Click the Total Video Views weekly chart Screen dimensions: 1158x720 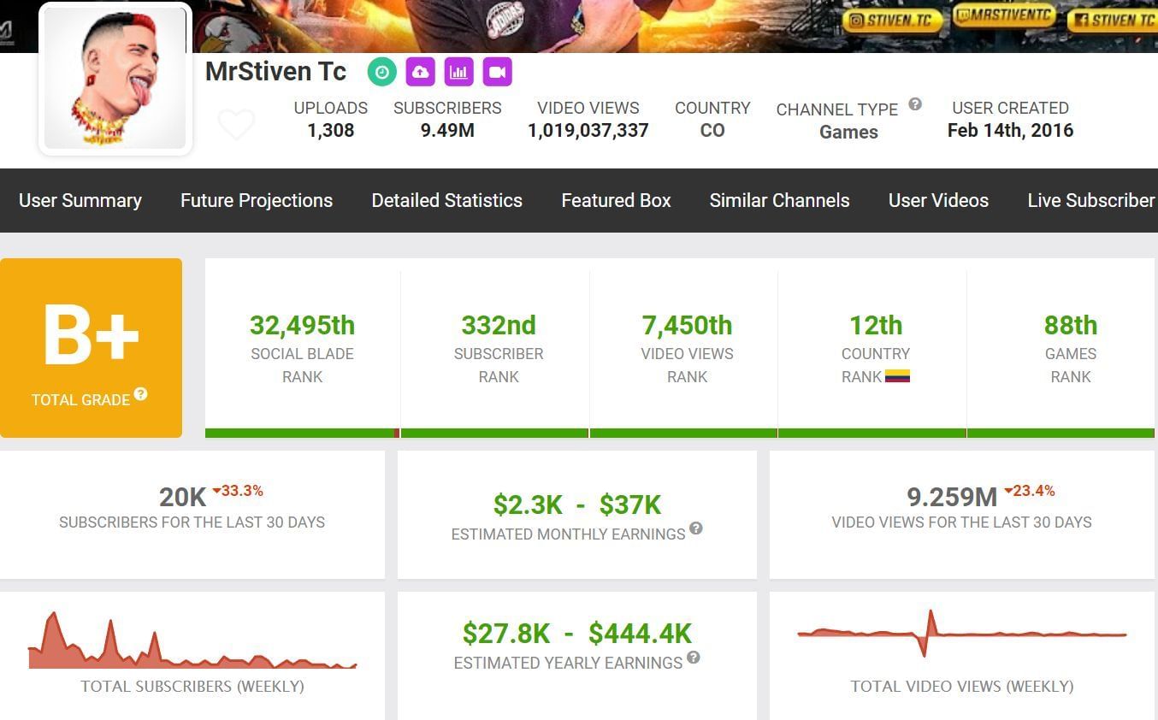coord(961,634)
